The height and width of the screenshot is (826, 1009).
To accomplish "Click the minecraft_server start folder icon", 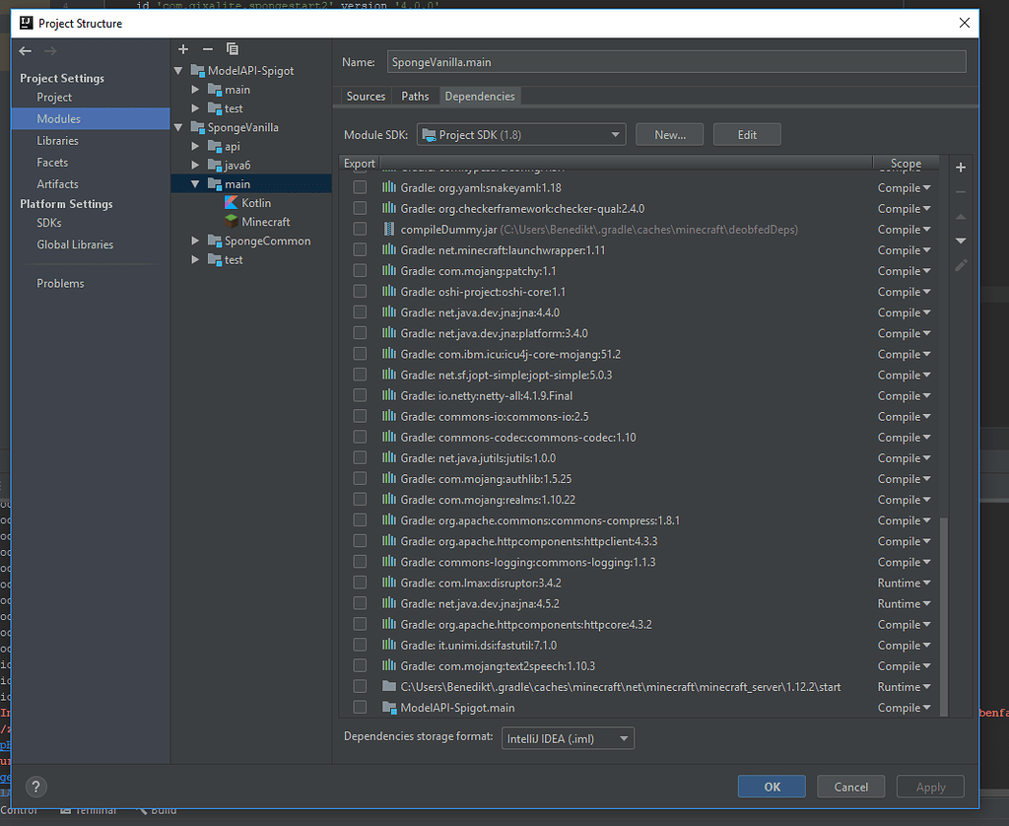I will pyautogui.click(x=388, y=686).
